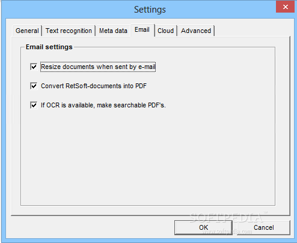Show the Advanced settings tab
This screenshot has height=243, width=297.
click(196, 31)
